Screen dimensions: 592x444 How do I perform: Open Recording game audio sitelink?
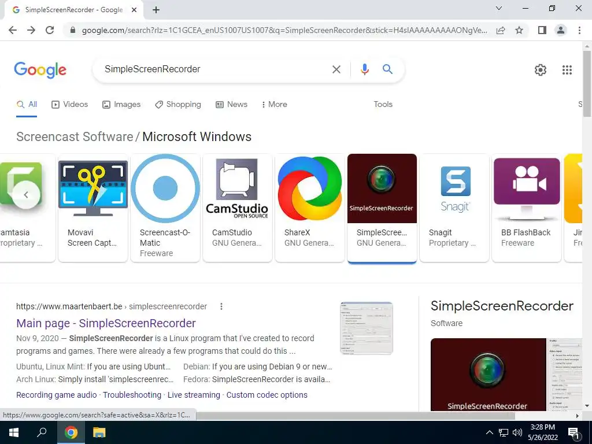(57, 395)
